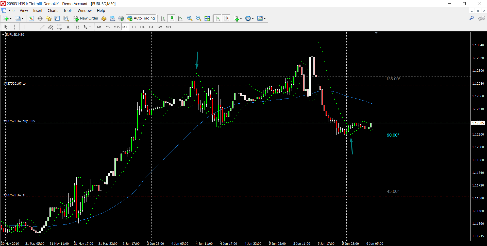
Task: Toggle AutoTrading on or off
Action: click(141, 18)
